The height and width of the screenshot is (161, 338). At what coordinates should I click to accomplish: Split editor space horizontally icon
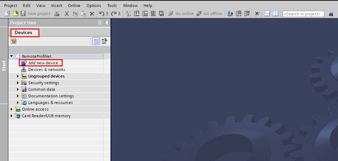click(267, 14)
